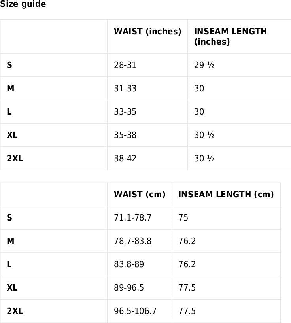Image resolution: width=291 pixels, height=323 pixels.
Task: Click the 2XL row label in the inches table
Action: [x=15, y=159]
